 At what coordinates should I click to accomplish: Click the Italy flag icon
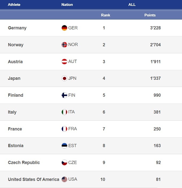click(64, 112)
